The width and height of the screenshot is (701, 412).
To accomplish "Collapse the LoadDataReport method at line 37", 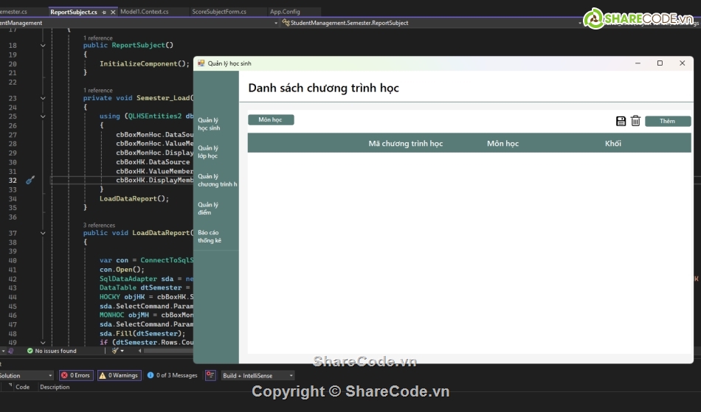I will pyautogui.click(x=42, y=233).
